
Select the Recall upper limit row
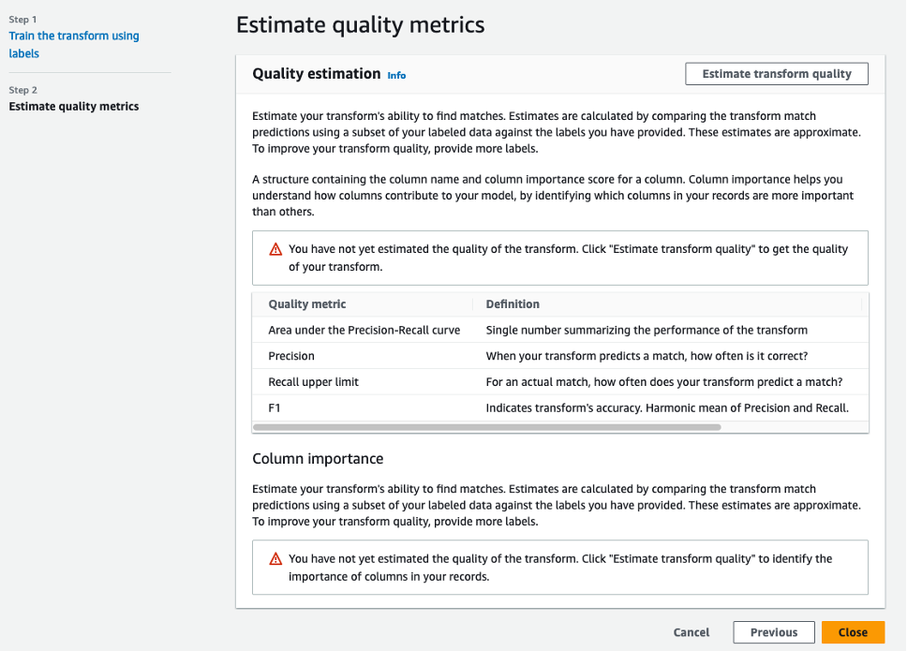(313, 382)
